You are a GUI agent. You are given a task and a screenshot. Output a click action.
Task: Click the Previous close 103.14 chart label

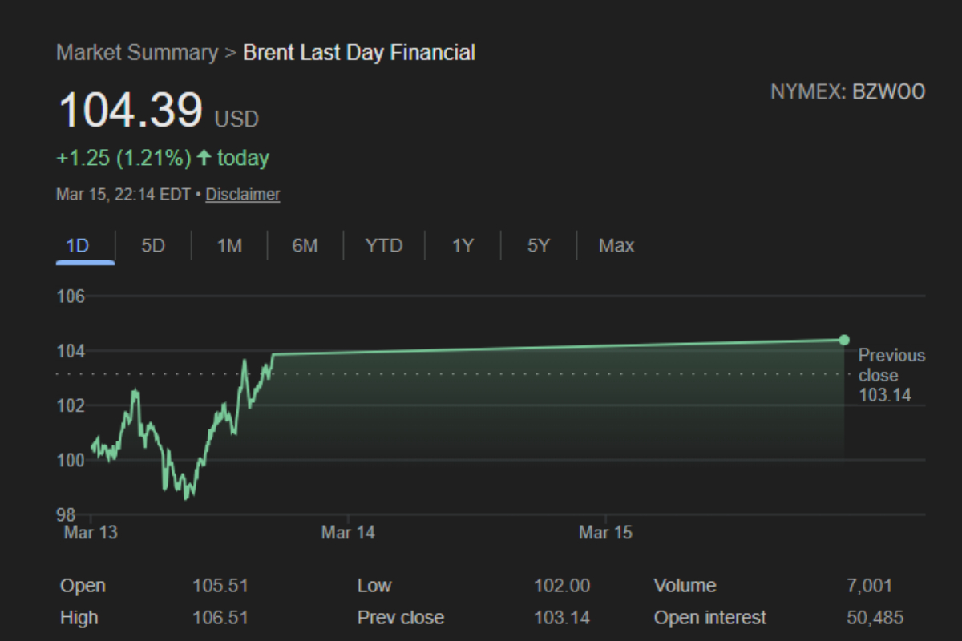click(x=891, y=375)
